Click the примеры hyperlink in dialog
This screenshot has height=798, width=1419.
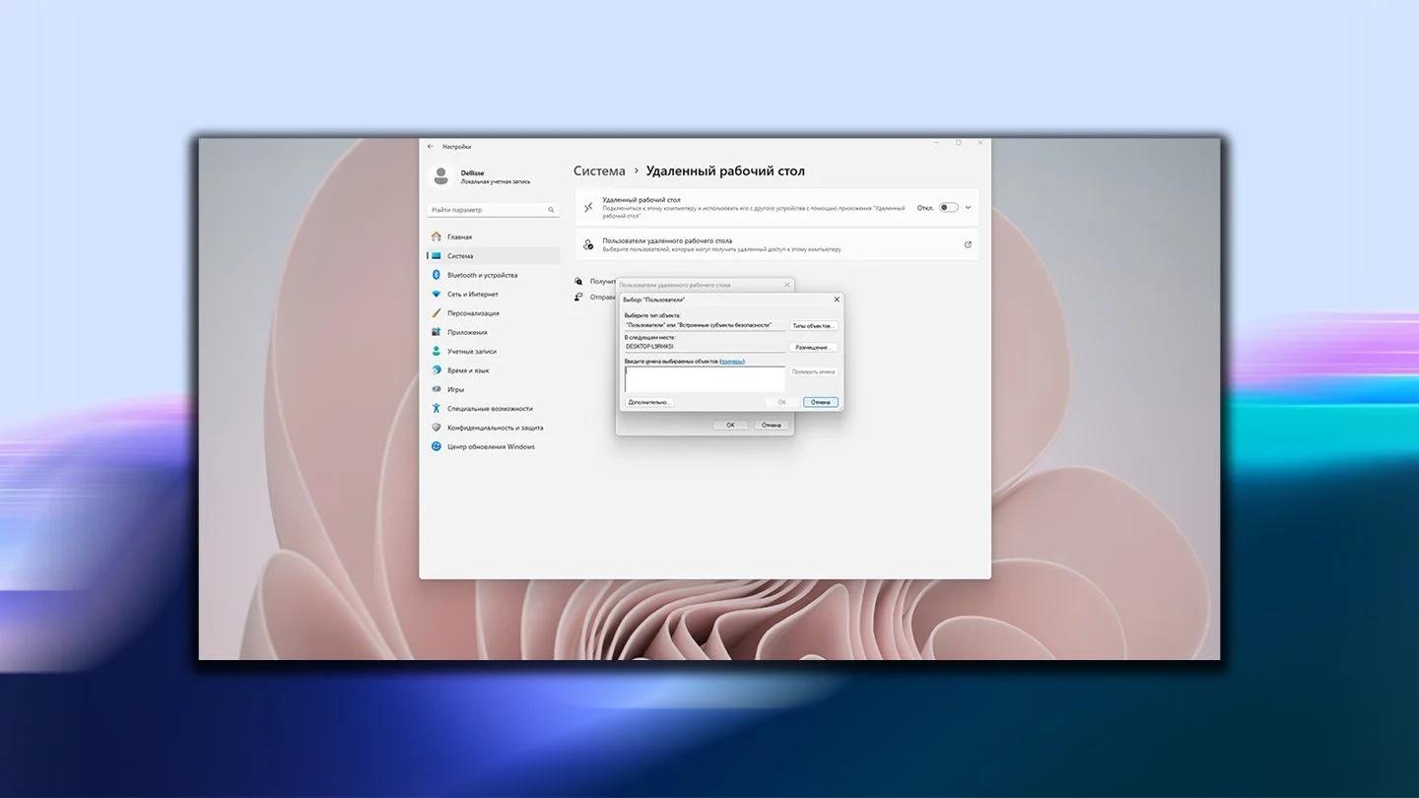click(732, 362)
